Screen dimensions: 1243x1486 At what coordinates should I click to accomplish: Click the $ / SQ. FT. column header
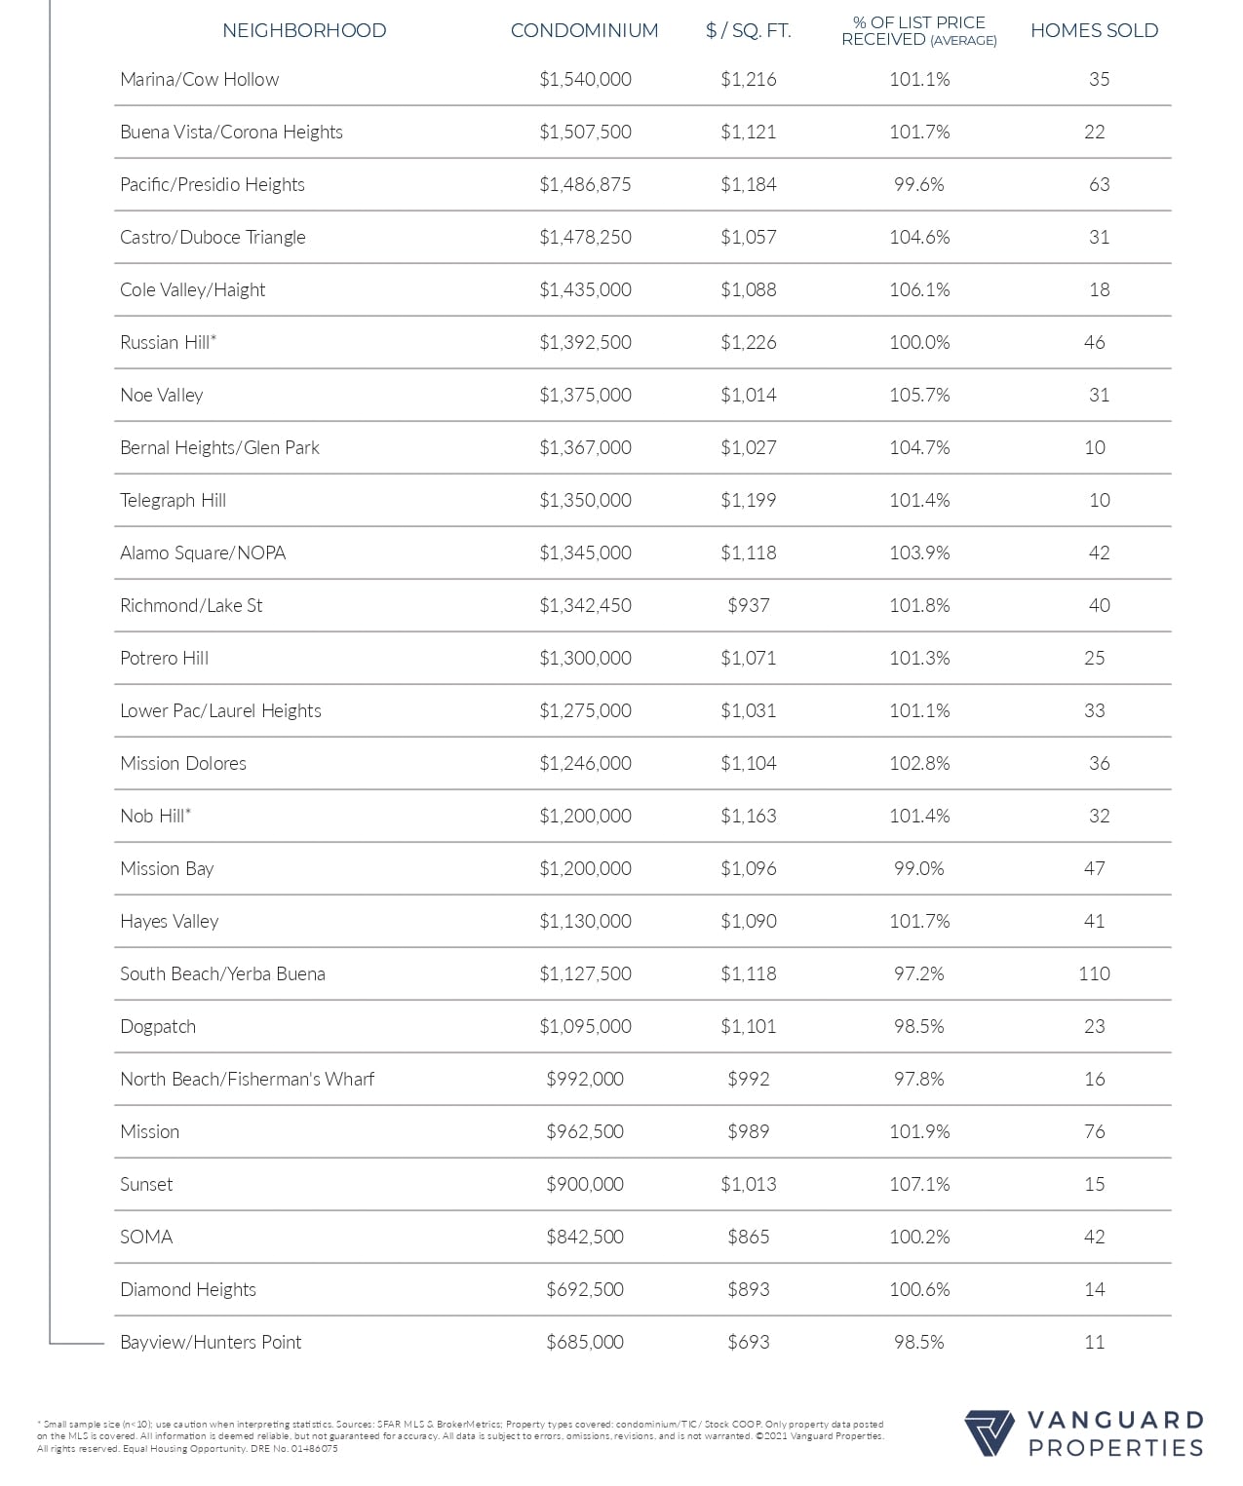(x=749, y=30)
